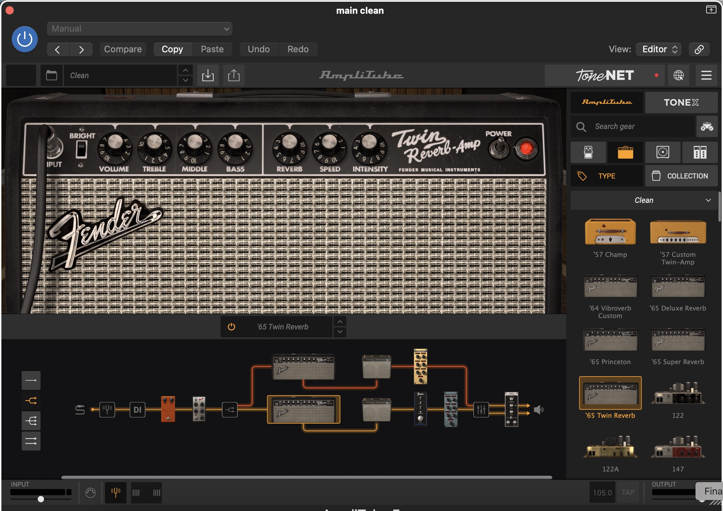The image size is (723, 511).
Task: Click the custom shop cart icon
Action: [707, 127]
